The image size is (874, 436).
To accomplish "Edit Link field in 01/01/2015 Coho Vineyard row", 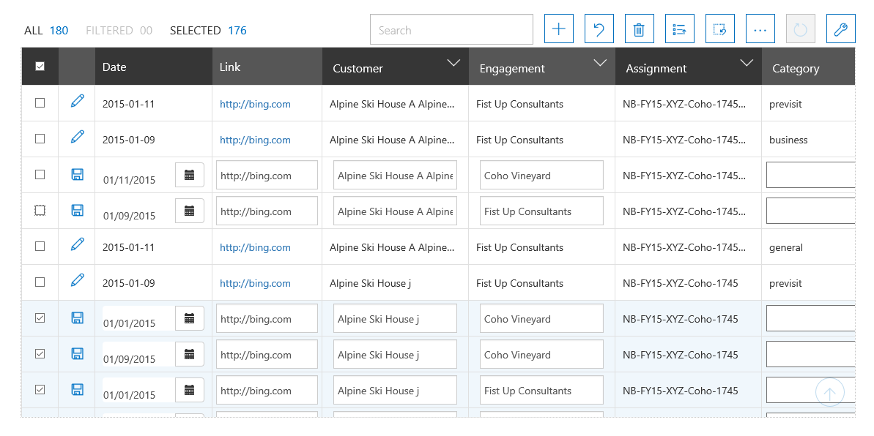I will [x=267, y=318].
